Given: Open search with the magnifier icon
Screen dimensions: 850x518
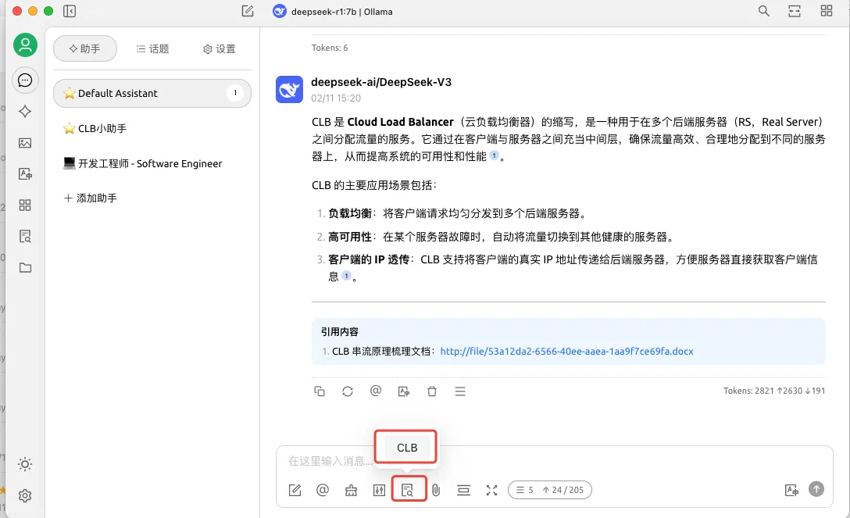Looking at the screenshot, I should (763, 11).
